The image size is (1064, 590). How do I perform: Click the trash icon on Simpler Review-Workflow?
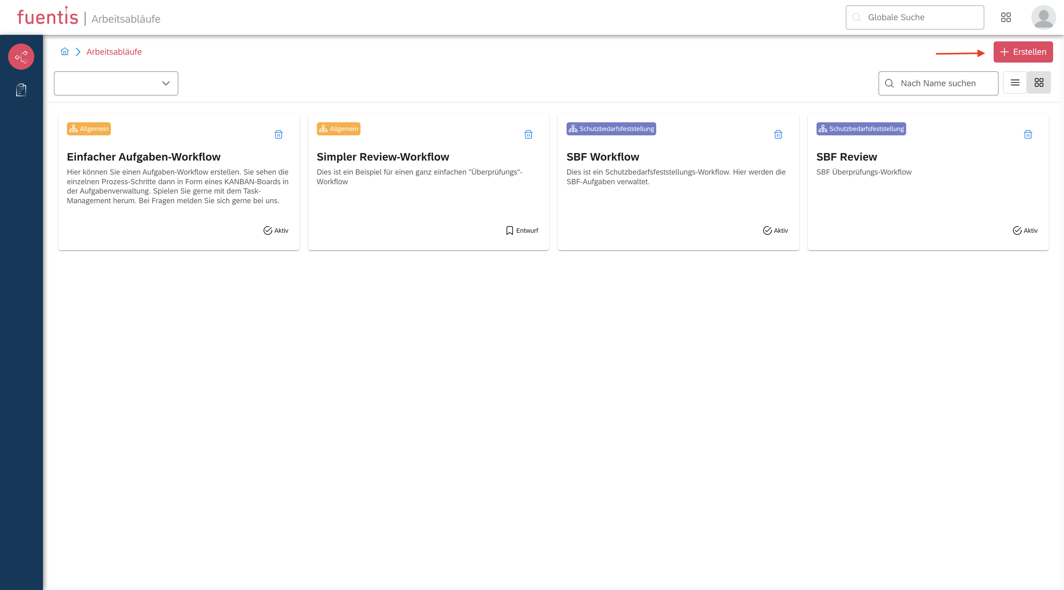[528, 135]
